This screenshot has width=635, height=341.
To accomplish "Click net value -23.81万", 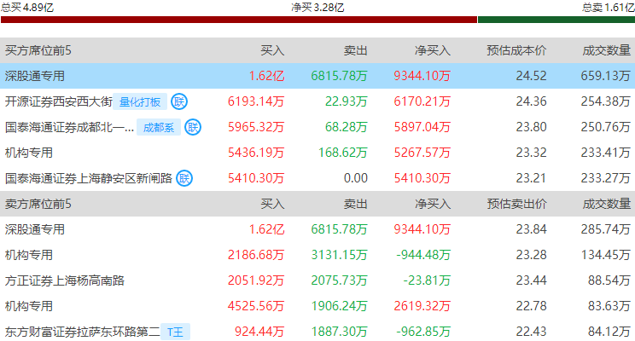I will (427, 280).
